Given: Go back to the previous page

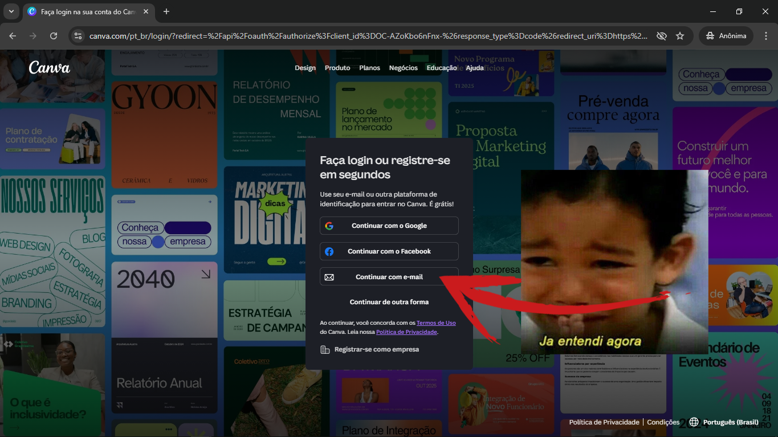Looking at the screenshot, I should (13, 36).
